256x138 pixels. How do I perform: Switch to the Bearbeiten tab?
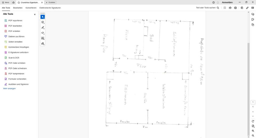click(x=18, y=8)
